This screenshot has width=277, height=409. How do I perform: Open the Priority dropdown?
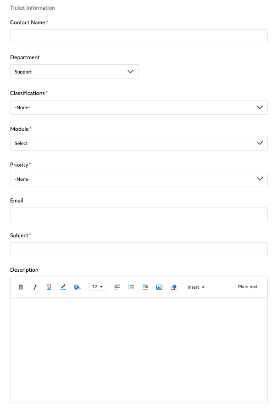tap(139, 179)
